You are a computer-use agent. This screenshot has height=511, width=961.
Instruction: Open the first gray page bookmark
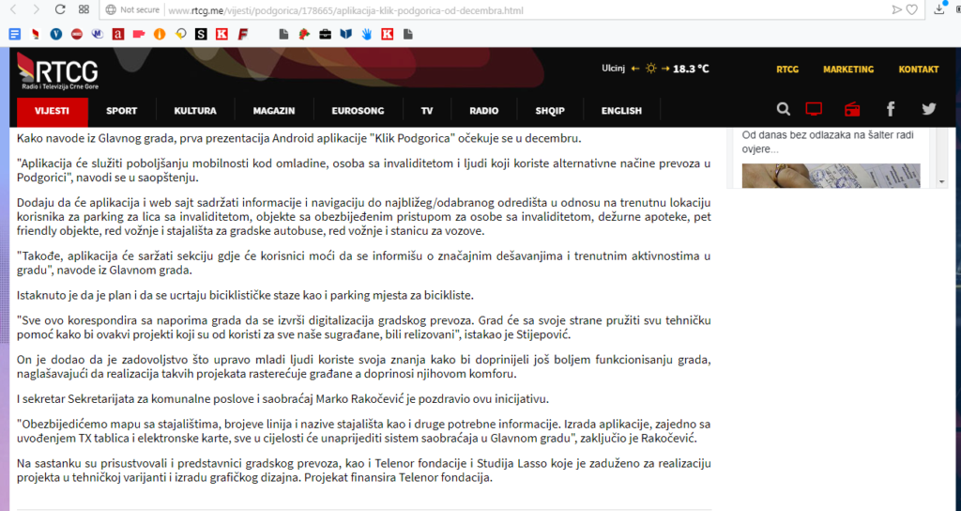(283, 35)
